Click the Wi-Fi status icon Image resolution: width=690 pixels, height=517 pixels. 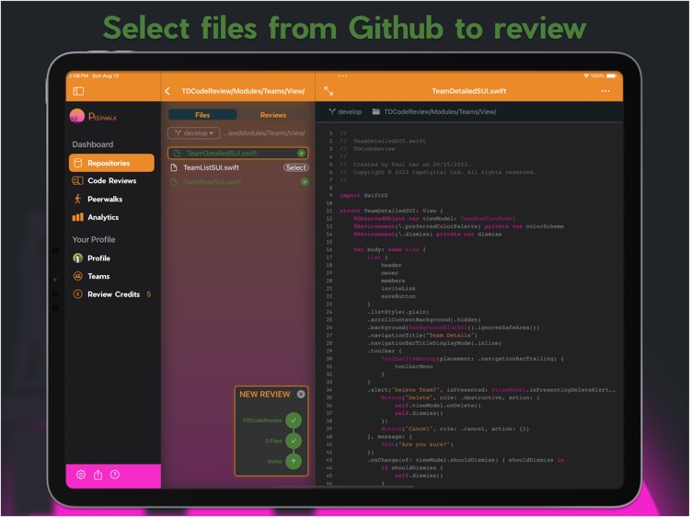coord(586,75)
